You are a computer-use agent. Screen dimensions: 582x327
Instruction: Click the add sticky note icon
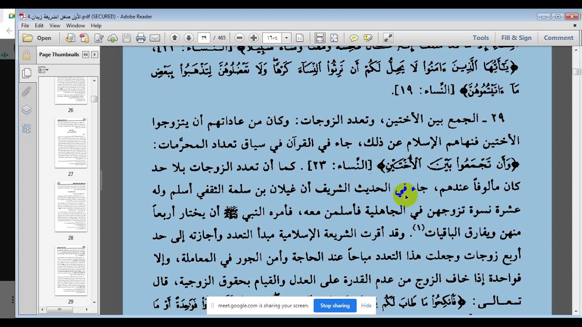pos(354,38)
